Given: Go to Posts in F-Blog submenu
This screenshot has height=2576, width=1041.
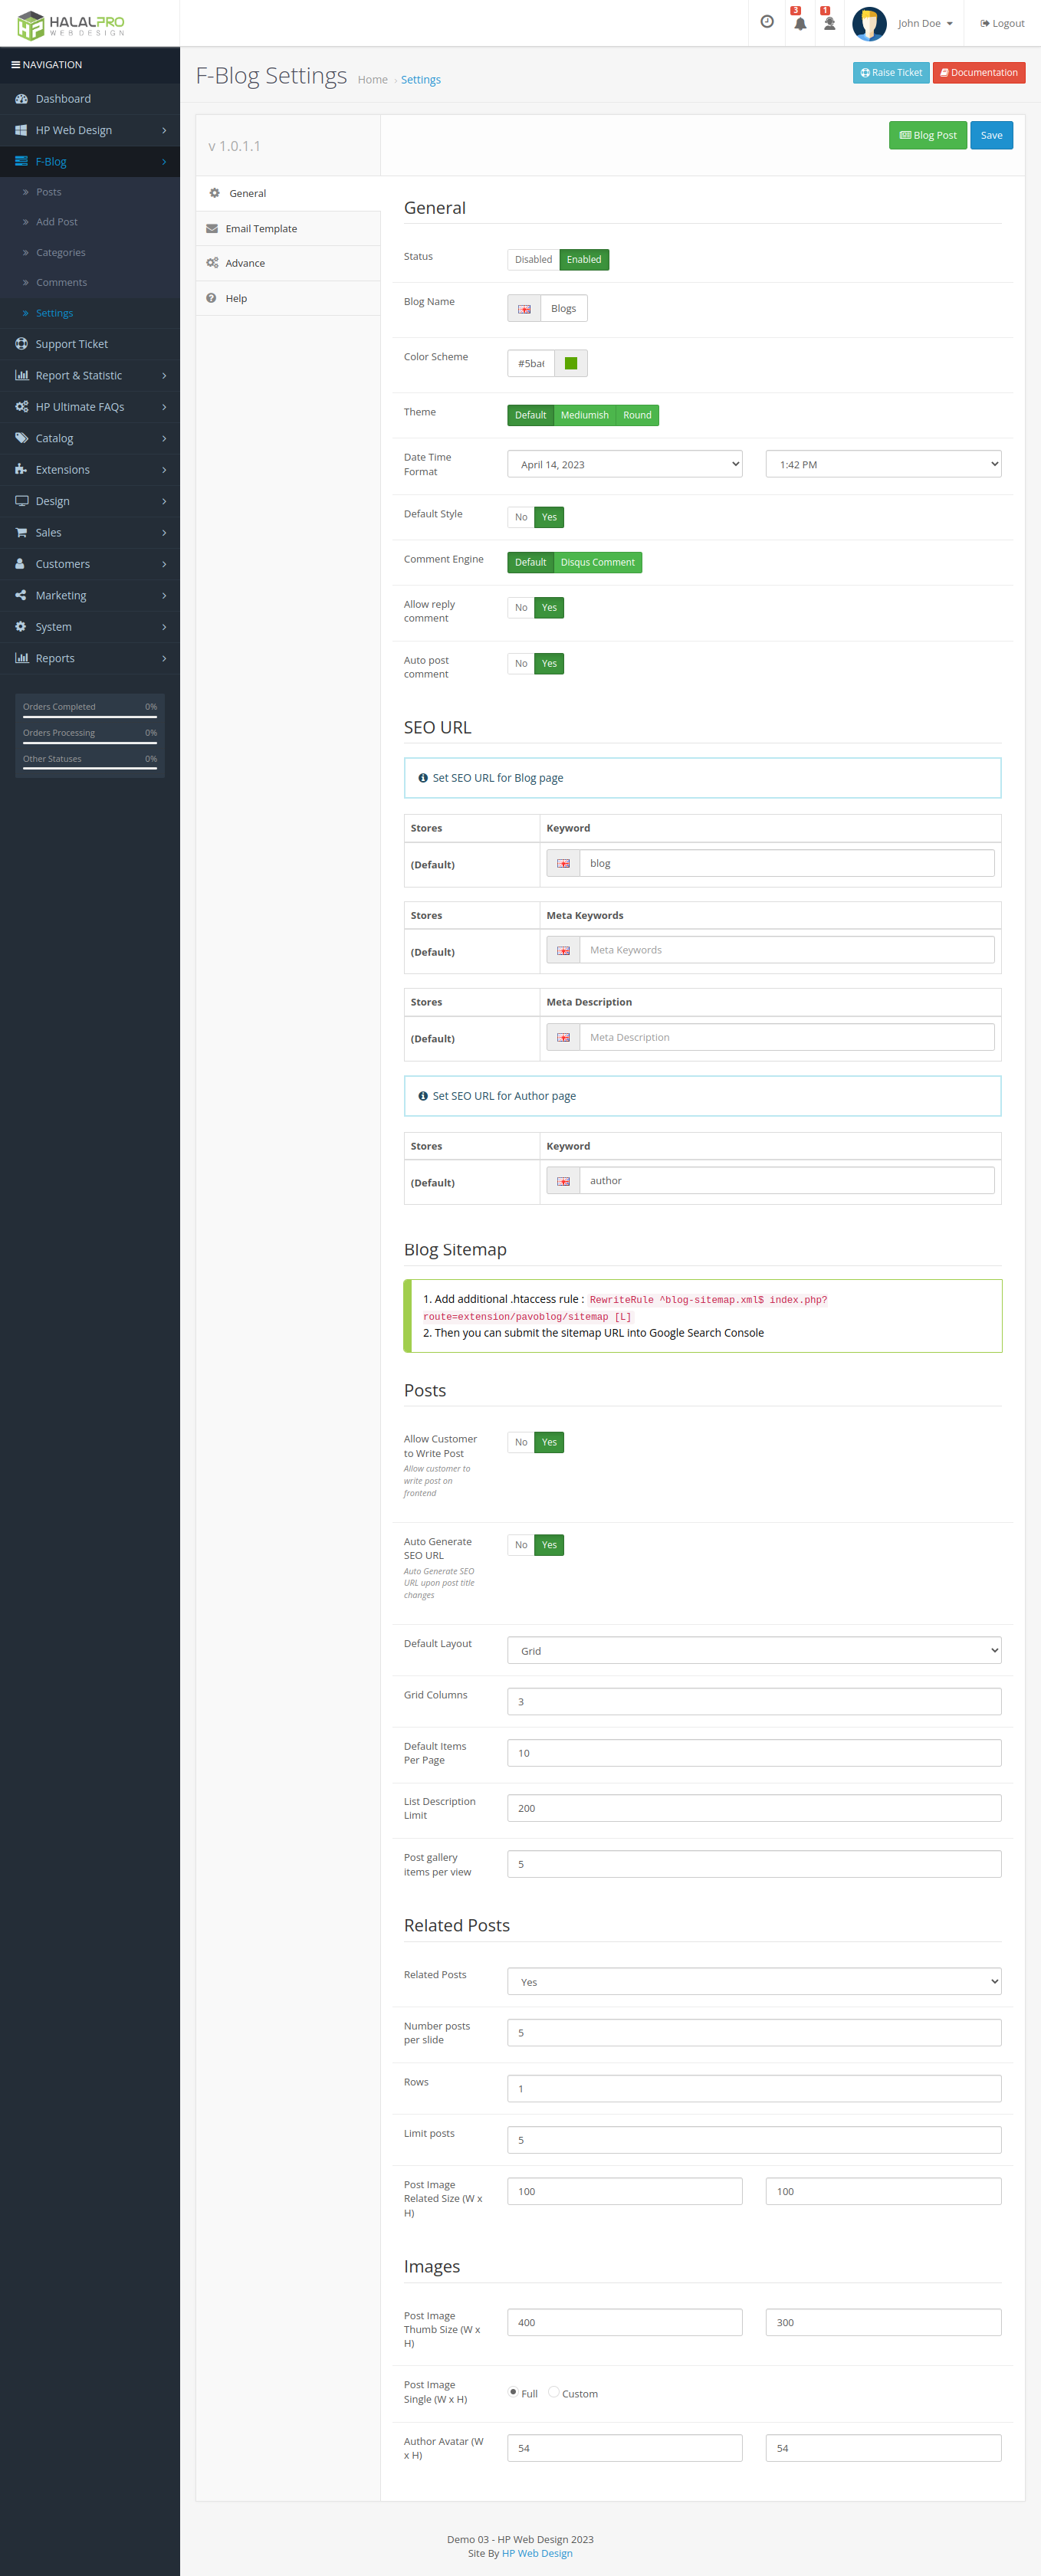Looking at the screenshot, I should (x=48, y=192).
